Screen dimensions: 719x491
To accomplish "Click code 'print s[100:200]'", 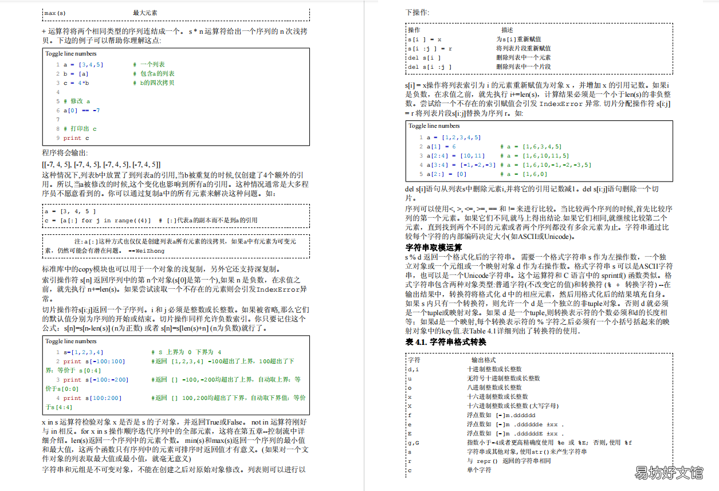I will (92, 398).
